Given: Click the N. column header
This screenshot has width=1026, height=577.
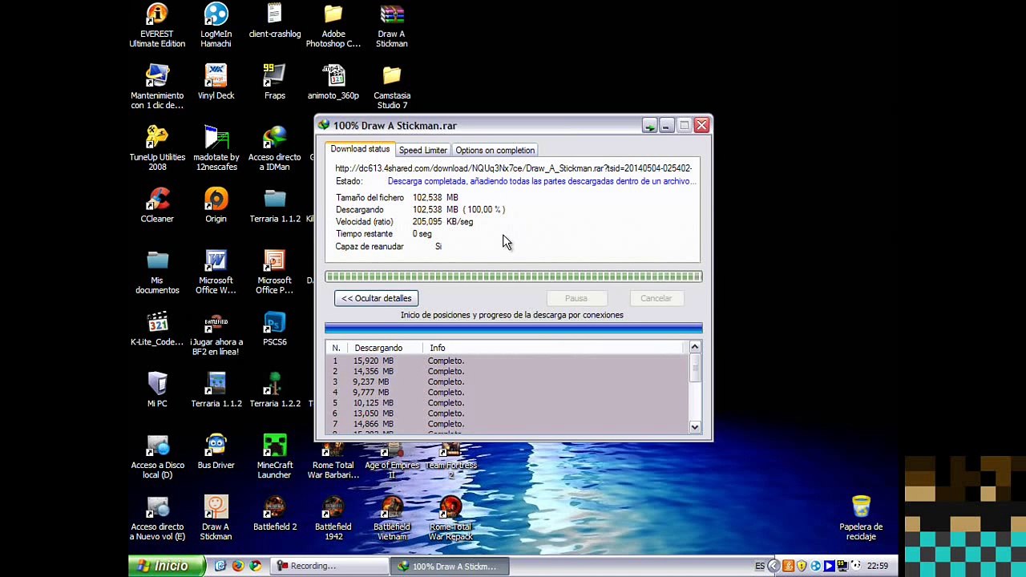Looking at the screenshot, I should tap(336, 348).
